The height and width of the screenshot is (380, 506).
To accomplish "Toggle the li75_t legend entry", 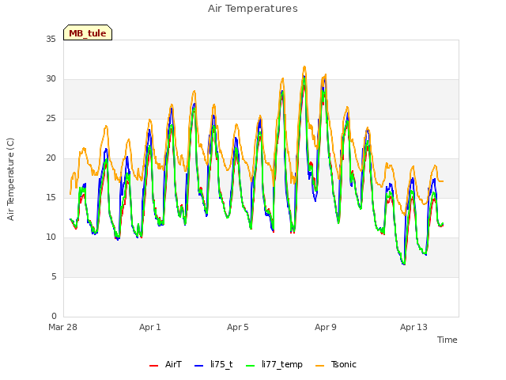I will point(213,364).
